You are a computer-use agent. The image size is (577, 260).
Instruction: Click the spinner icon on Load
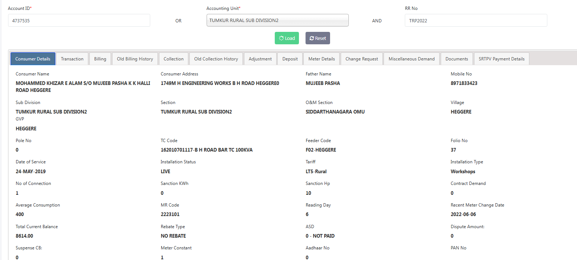point(281,38)
